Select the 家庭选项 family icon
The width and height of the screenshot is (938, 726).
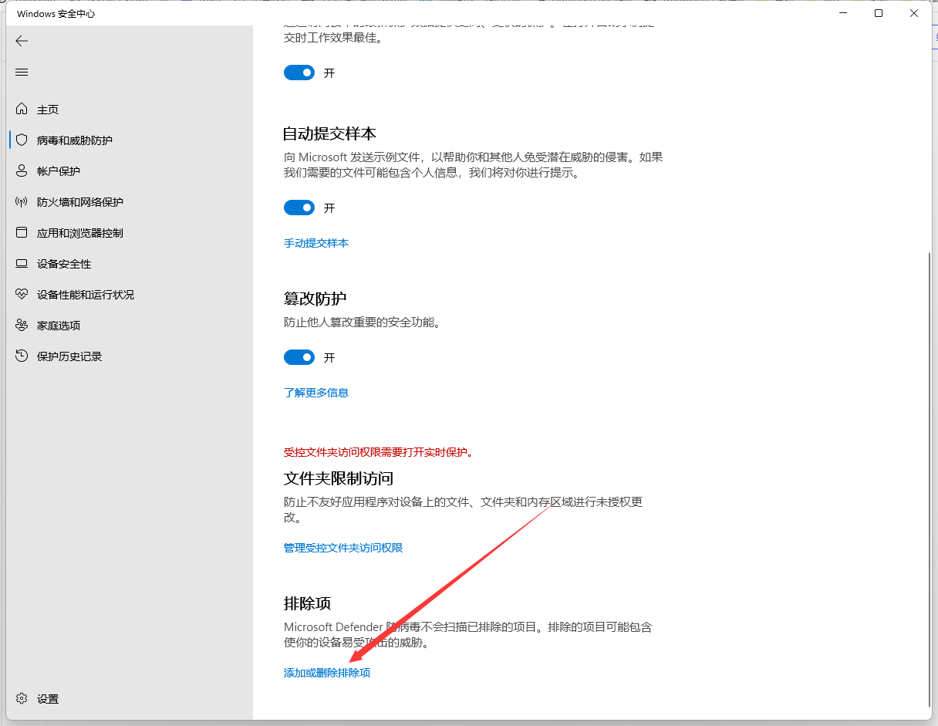point(22,326)
